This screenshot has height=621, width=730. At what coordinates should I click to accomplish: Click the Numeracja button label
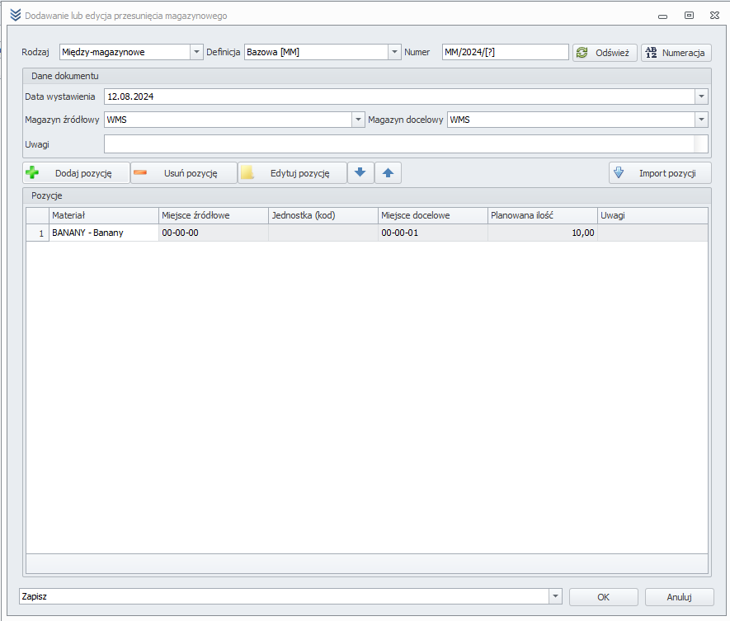coord(683,53)
